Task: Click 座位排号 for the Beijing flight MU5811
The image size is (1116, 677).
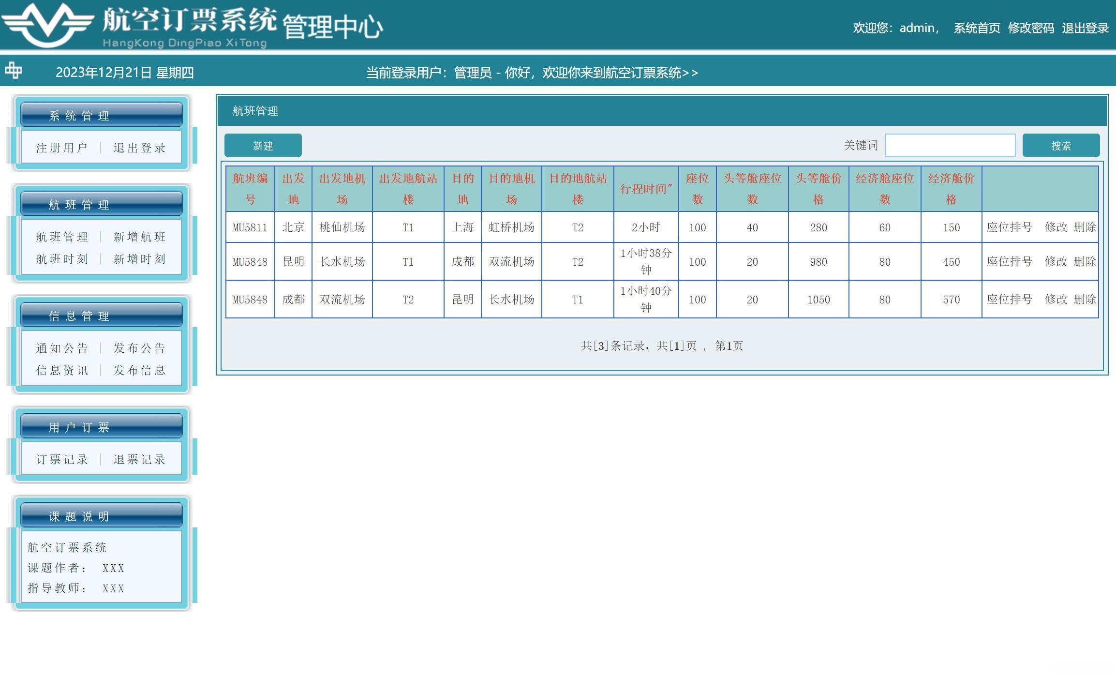Action: (x=1009, y=227)
